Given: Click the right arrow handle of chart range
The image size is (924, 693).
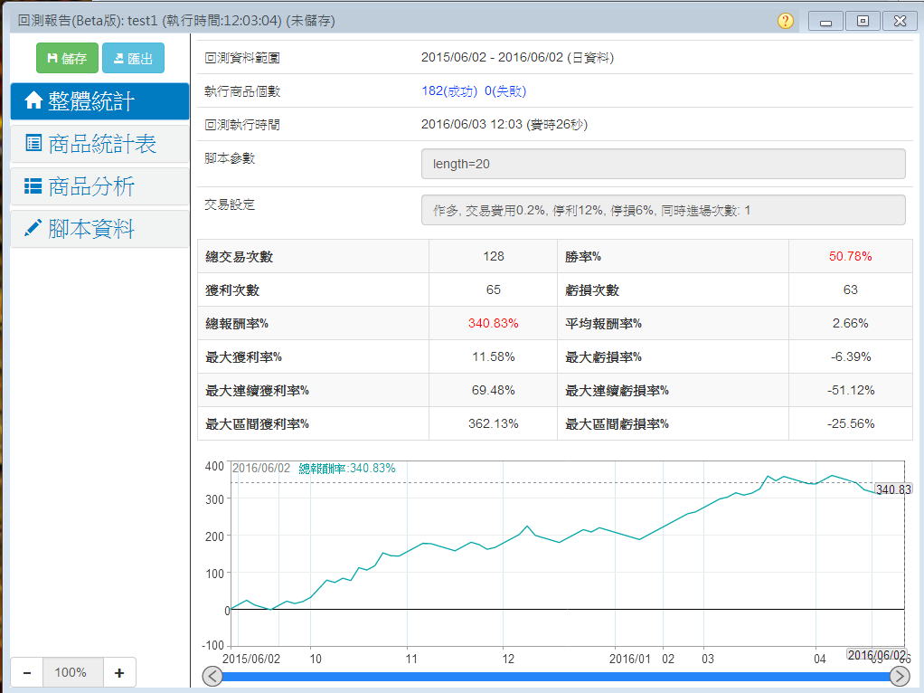Looking at the screenshot, I should click(900, 677).
